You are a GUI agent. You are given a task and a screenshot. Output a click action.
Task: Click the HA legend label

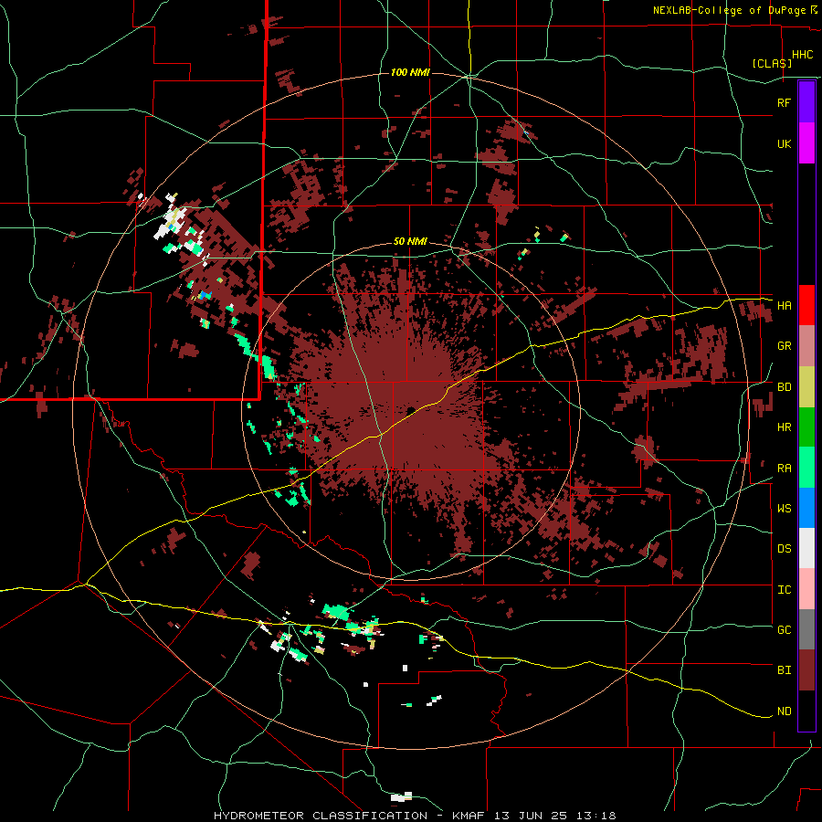[784, 306]
